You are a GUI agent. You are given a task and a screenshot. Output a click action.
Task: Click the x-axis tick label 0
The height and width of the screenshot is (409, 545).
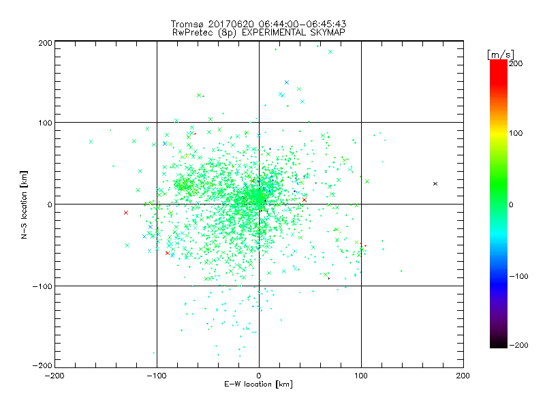[x=259, y=376]
